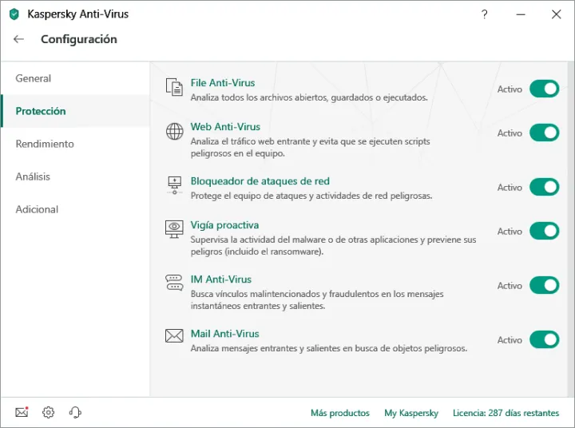The height and width of the screenshot is (428, 575).
Task: Click Activo label beside Bloqueador de ataques
Action: tap(510, 188)
